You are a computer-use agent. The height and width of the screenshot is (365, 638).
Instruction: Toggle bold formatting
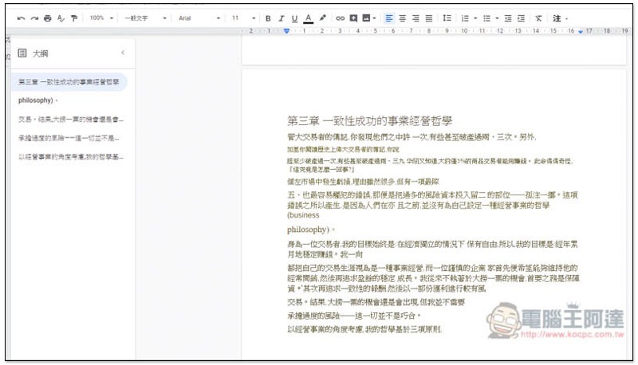pos(269,18)
